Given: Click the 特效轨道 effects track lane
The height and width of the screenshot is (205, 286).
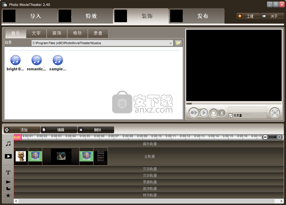Looking at the screenshot, I should point(149,195).
